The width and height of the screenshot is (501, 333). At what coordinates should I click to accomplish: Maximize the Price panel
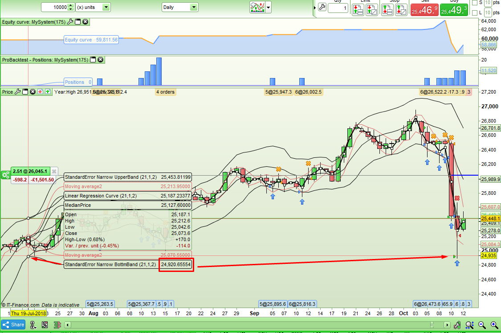tap(25, 92)
